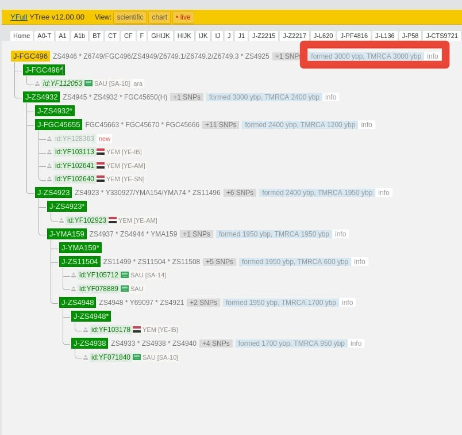Screen dimensions: 462x435
Task: Expand the +1 SNPs list for J-ZS4932
Action: [187, 97]
